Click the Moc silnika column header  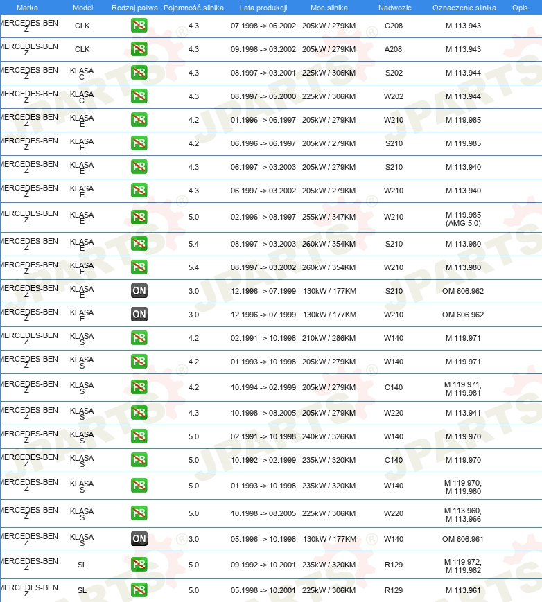click(329, 8)
